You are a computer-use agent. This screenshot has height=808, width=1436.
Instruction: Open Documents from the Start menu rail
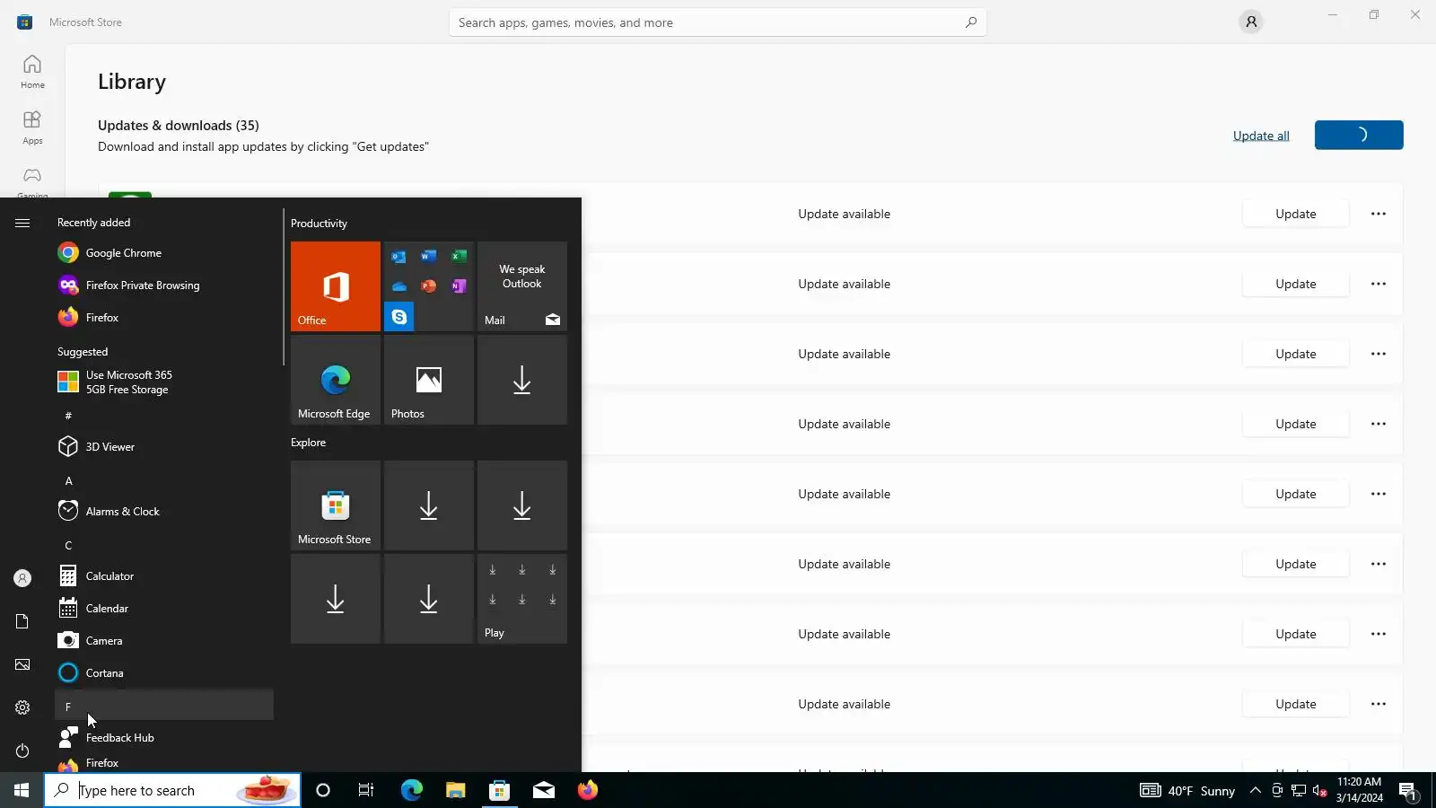pos(22,621)
